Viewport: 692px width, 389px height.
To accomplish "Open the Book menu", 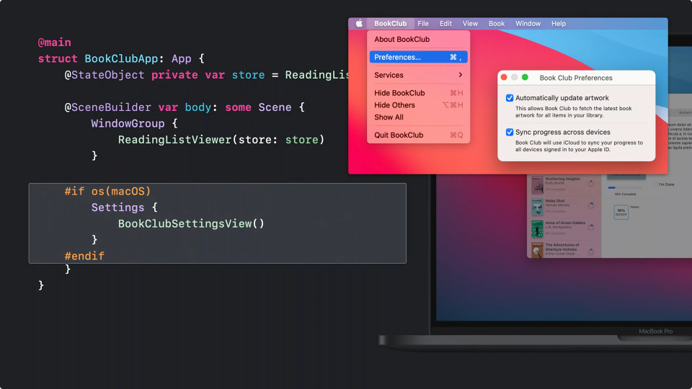I will click(x=497, y=23).
